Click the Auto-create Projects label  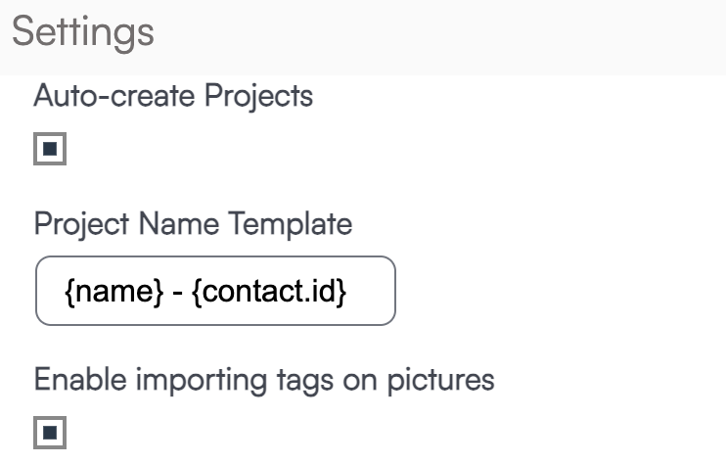(173, 98)
